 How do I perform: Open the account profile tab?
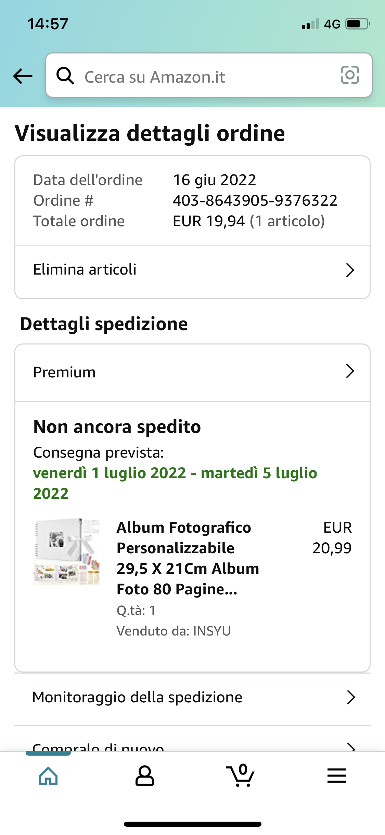144,776
